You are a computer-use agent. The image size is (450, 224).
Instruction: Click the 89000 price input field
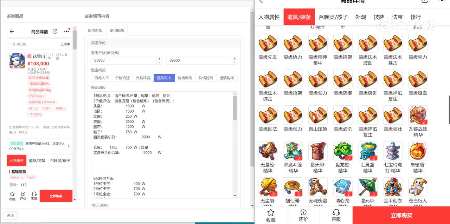tap(199, 60)
